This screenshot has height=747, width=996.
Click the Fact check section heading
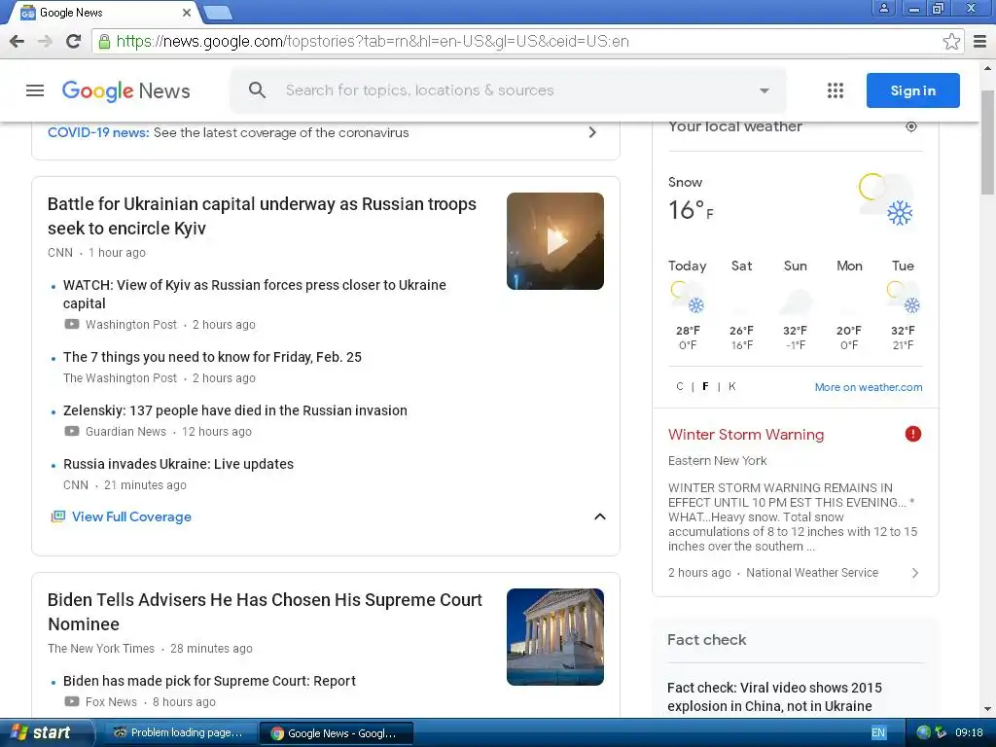[x=706, y=640]
